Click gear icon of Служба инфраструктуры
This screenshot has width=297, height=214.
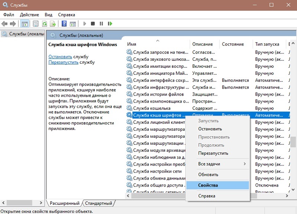[x=129, y=87]
